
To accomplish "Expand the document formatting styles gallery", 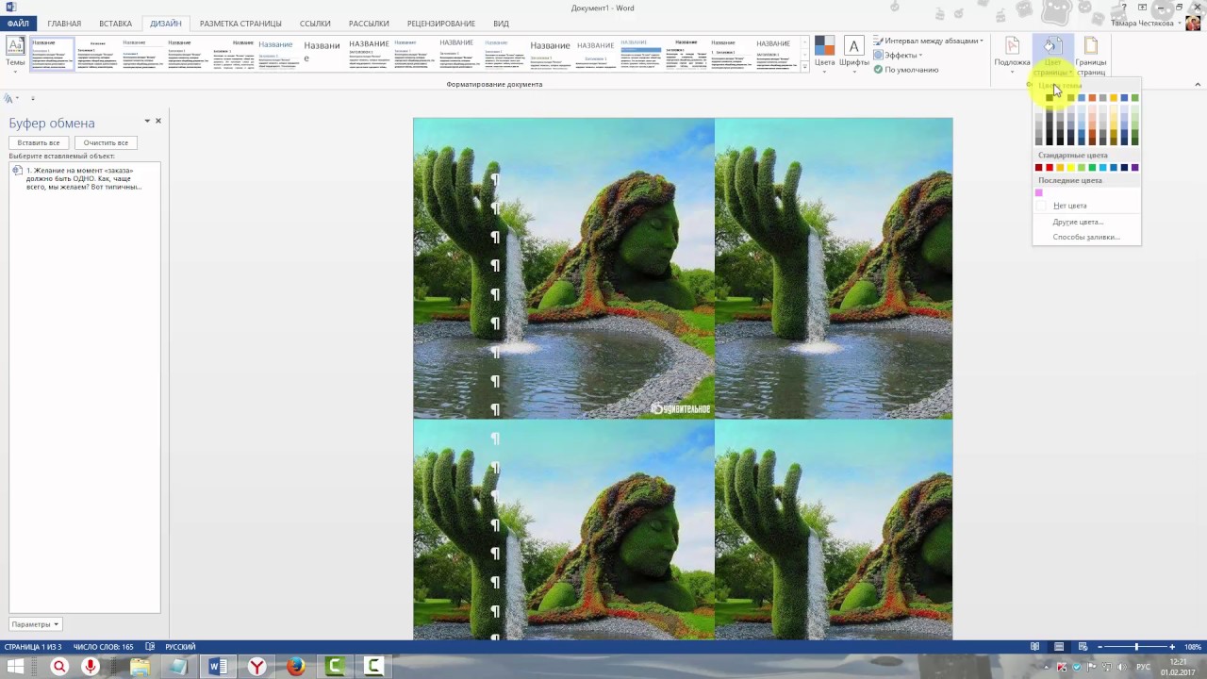I will [x=804, y=67].
